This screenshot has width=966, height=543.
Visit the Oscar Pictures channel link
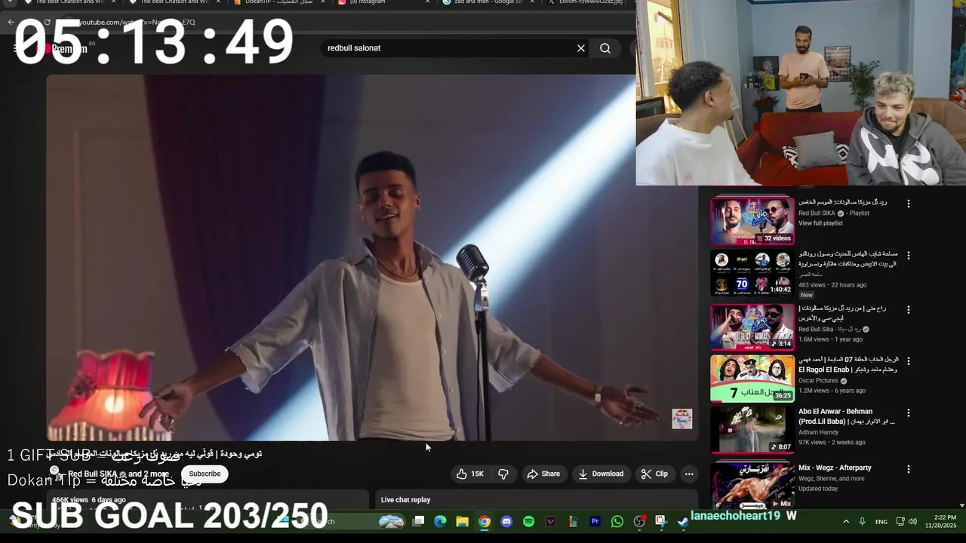click(818, 381)
